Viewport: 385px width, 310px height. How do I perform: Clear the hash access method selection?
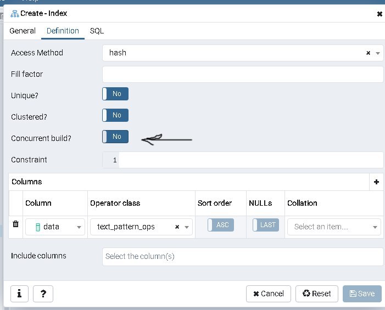(368, 53)
